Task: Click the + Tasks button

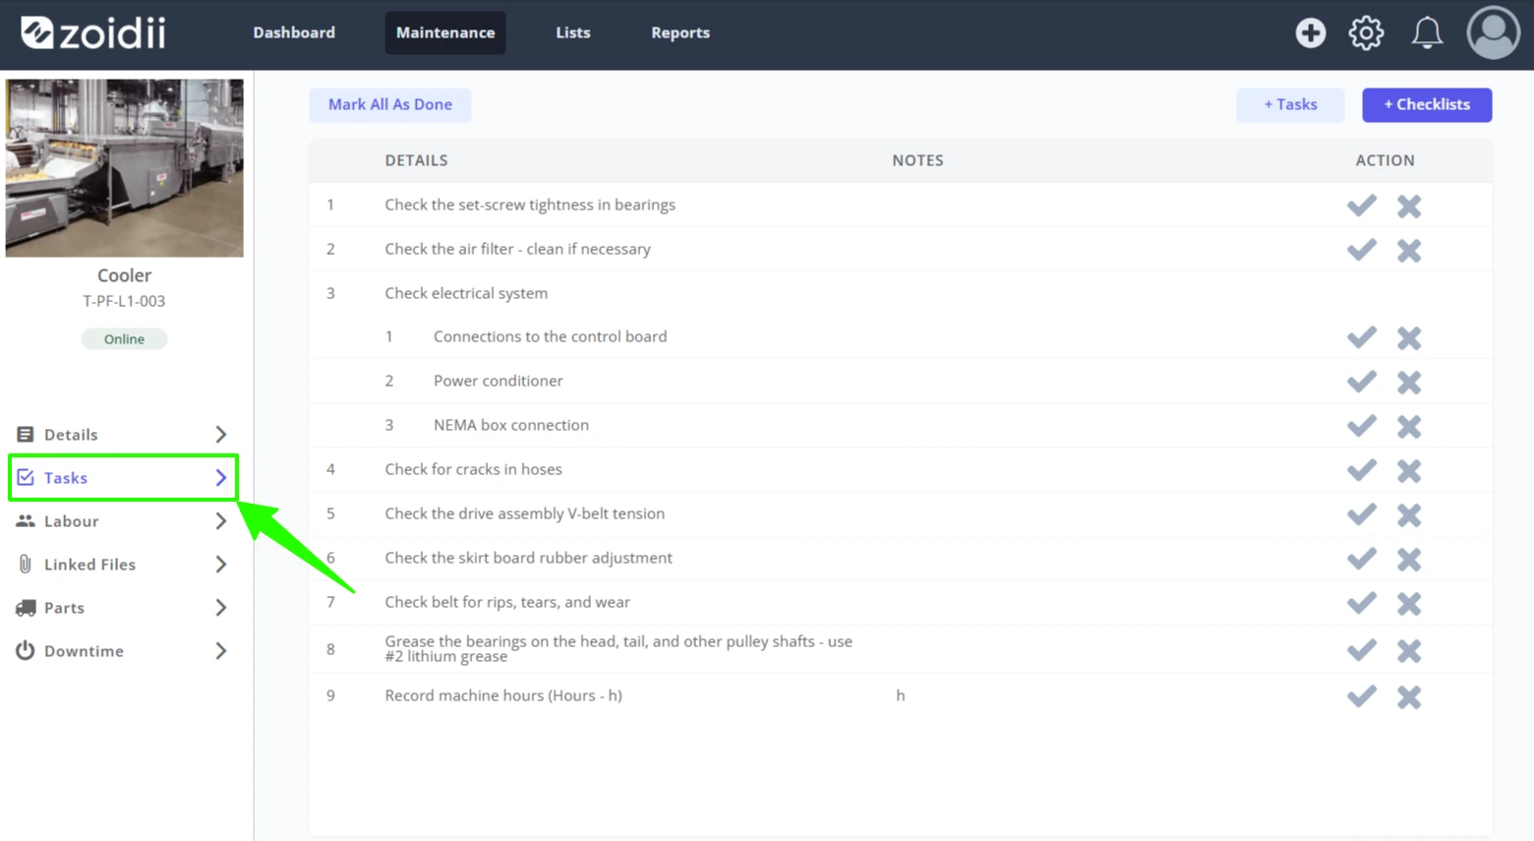Action: [x=1290, y=104]
